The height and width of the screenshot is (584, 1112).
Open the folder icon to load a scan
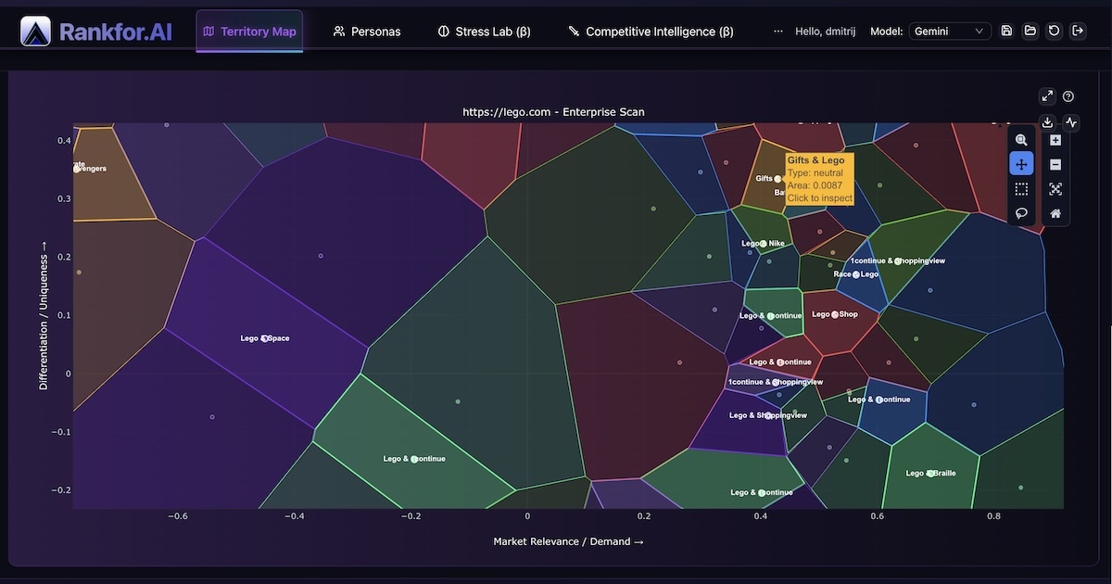pos(1030,31)
